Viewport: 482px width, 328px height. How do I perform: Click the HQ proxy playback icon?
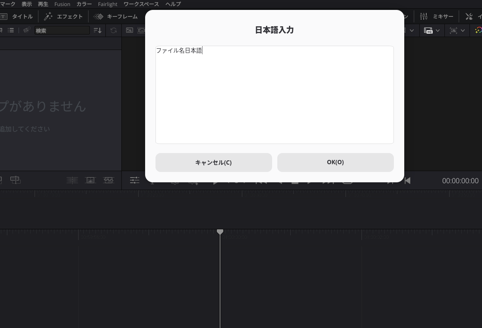tap(428, 30)
